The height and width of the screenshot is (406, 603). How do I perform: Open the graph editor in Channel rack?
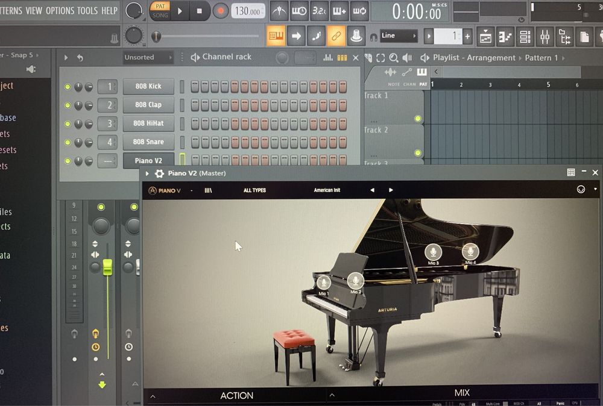tap(328, 58)
